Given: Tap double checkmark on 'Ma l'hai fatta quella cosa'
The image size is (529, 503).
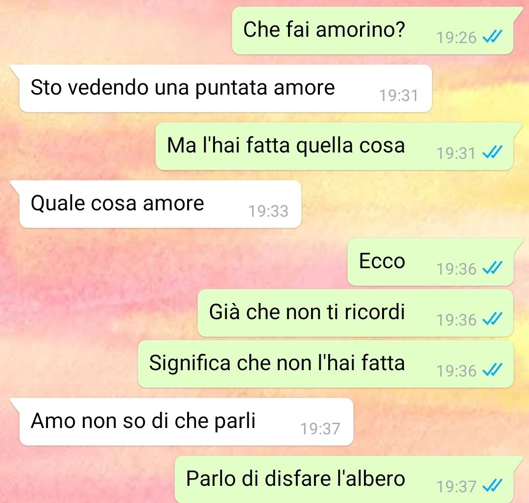Looking at the screenshot, I should [x=492, y=152].
